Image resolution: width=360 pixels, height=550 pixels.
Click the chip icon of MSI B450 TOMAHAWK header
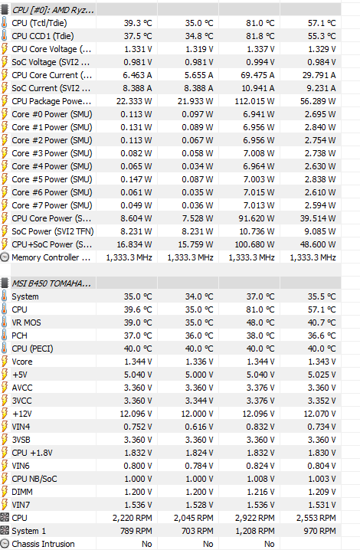[x=5, y=283]
